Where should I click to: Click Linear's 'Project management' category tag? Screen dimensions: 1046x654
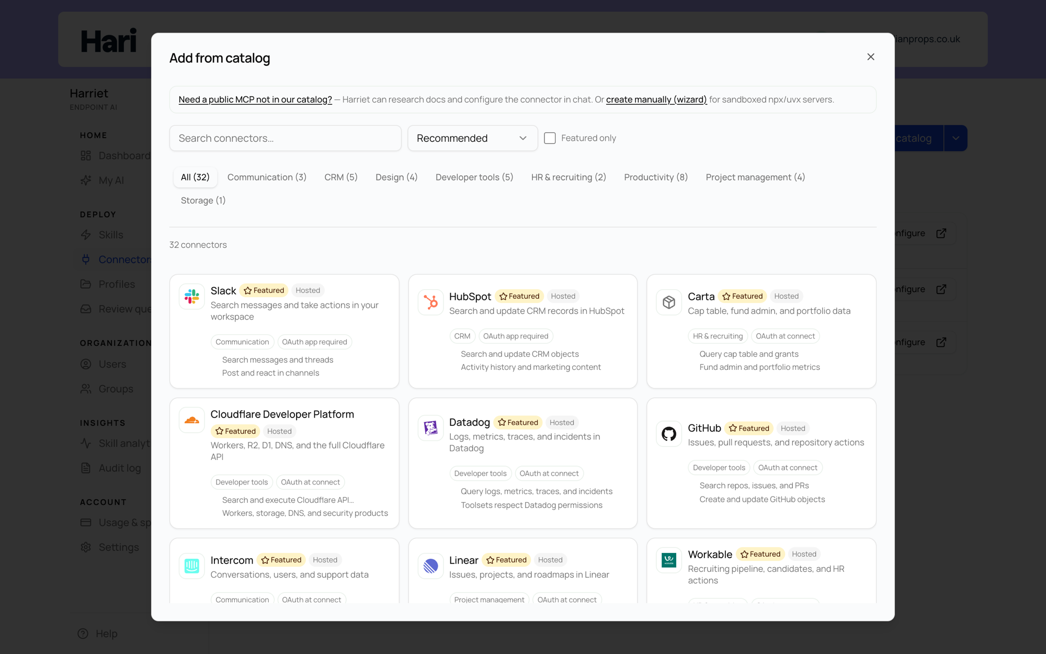click(489, 600)
